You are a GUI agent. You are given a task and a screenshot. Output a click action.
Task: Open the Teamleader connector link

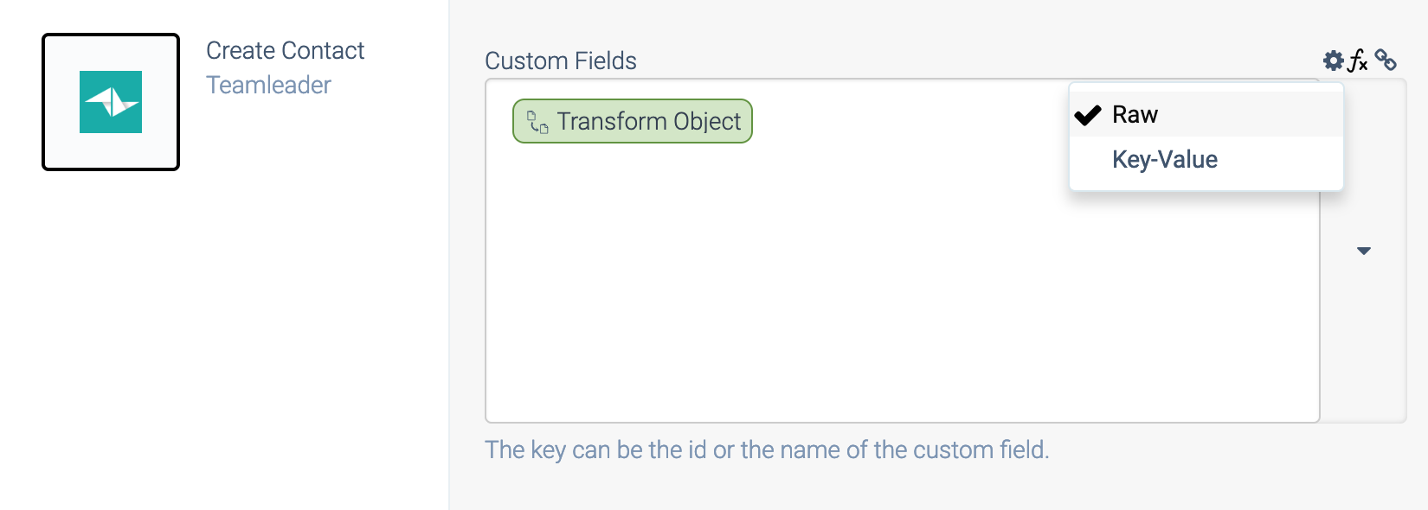[268, 85]
